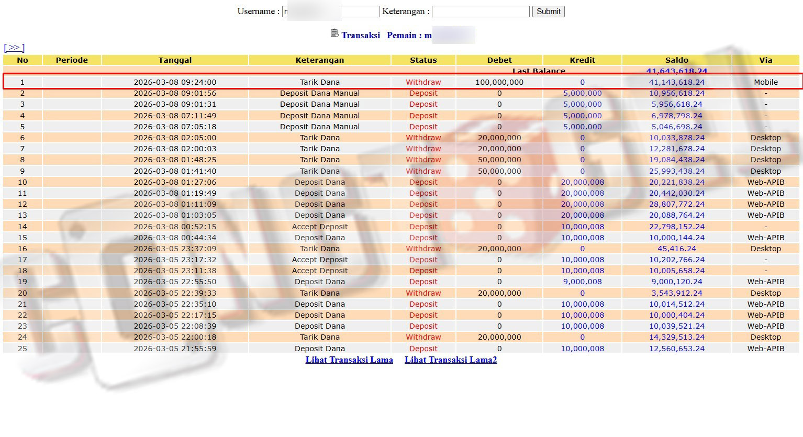Click the transaction clipboard icon beside Transaksi

tap(334, 33)
